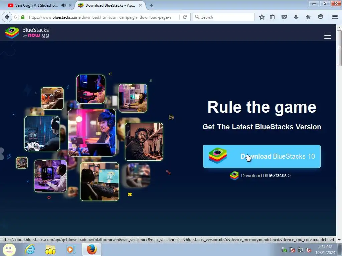Launch Internet Explorer from taskbar
The height and width of the screenshot is (256, 342).
(x=30, y=249)
